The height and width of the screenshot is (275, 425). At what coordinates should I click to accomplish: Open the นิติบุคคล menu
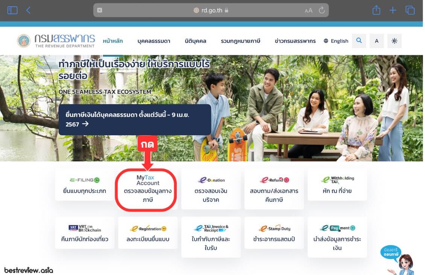point(196,41)
